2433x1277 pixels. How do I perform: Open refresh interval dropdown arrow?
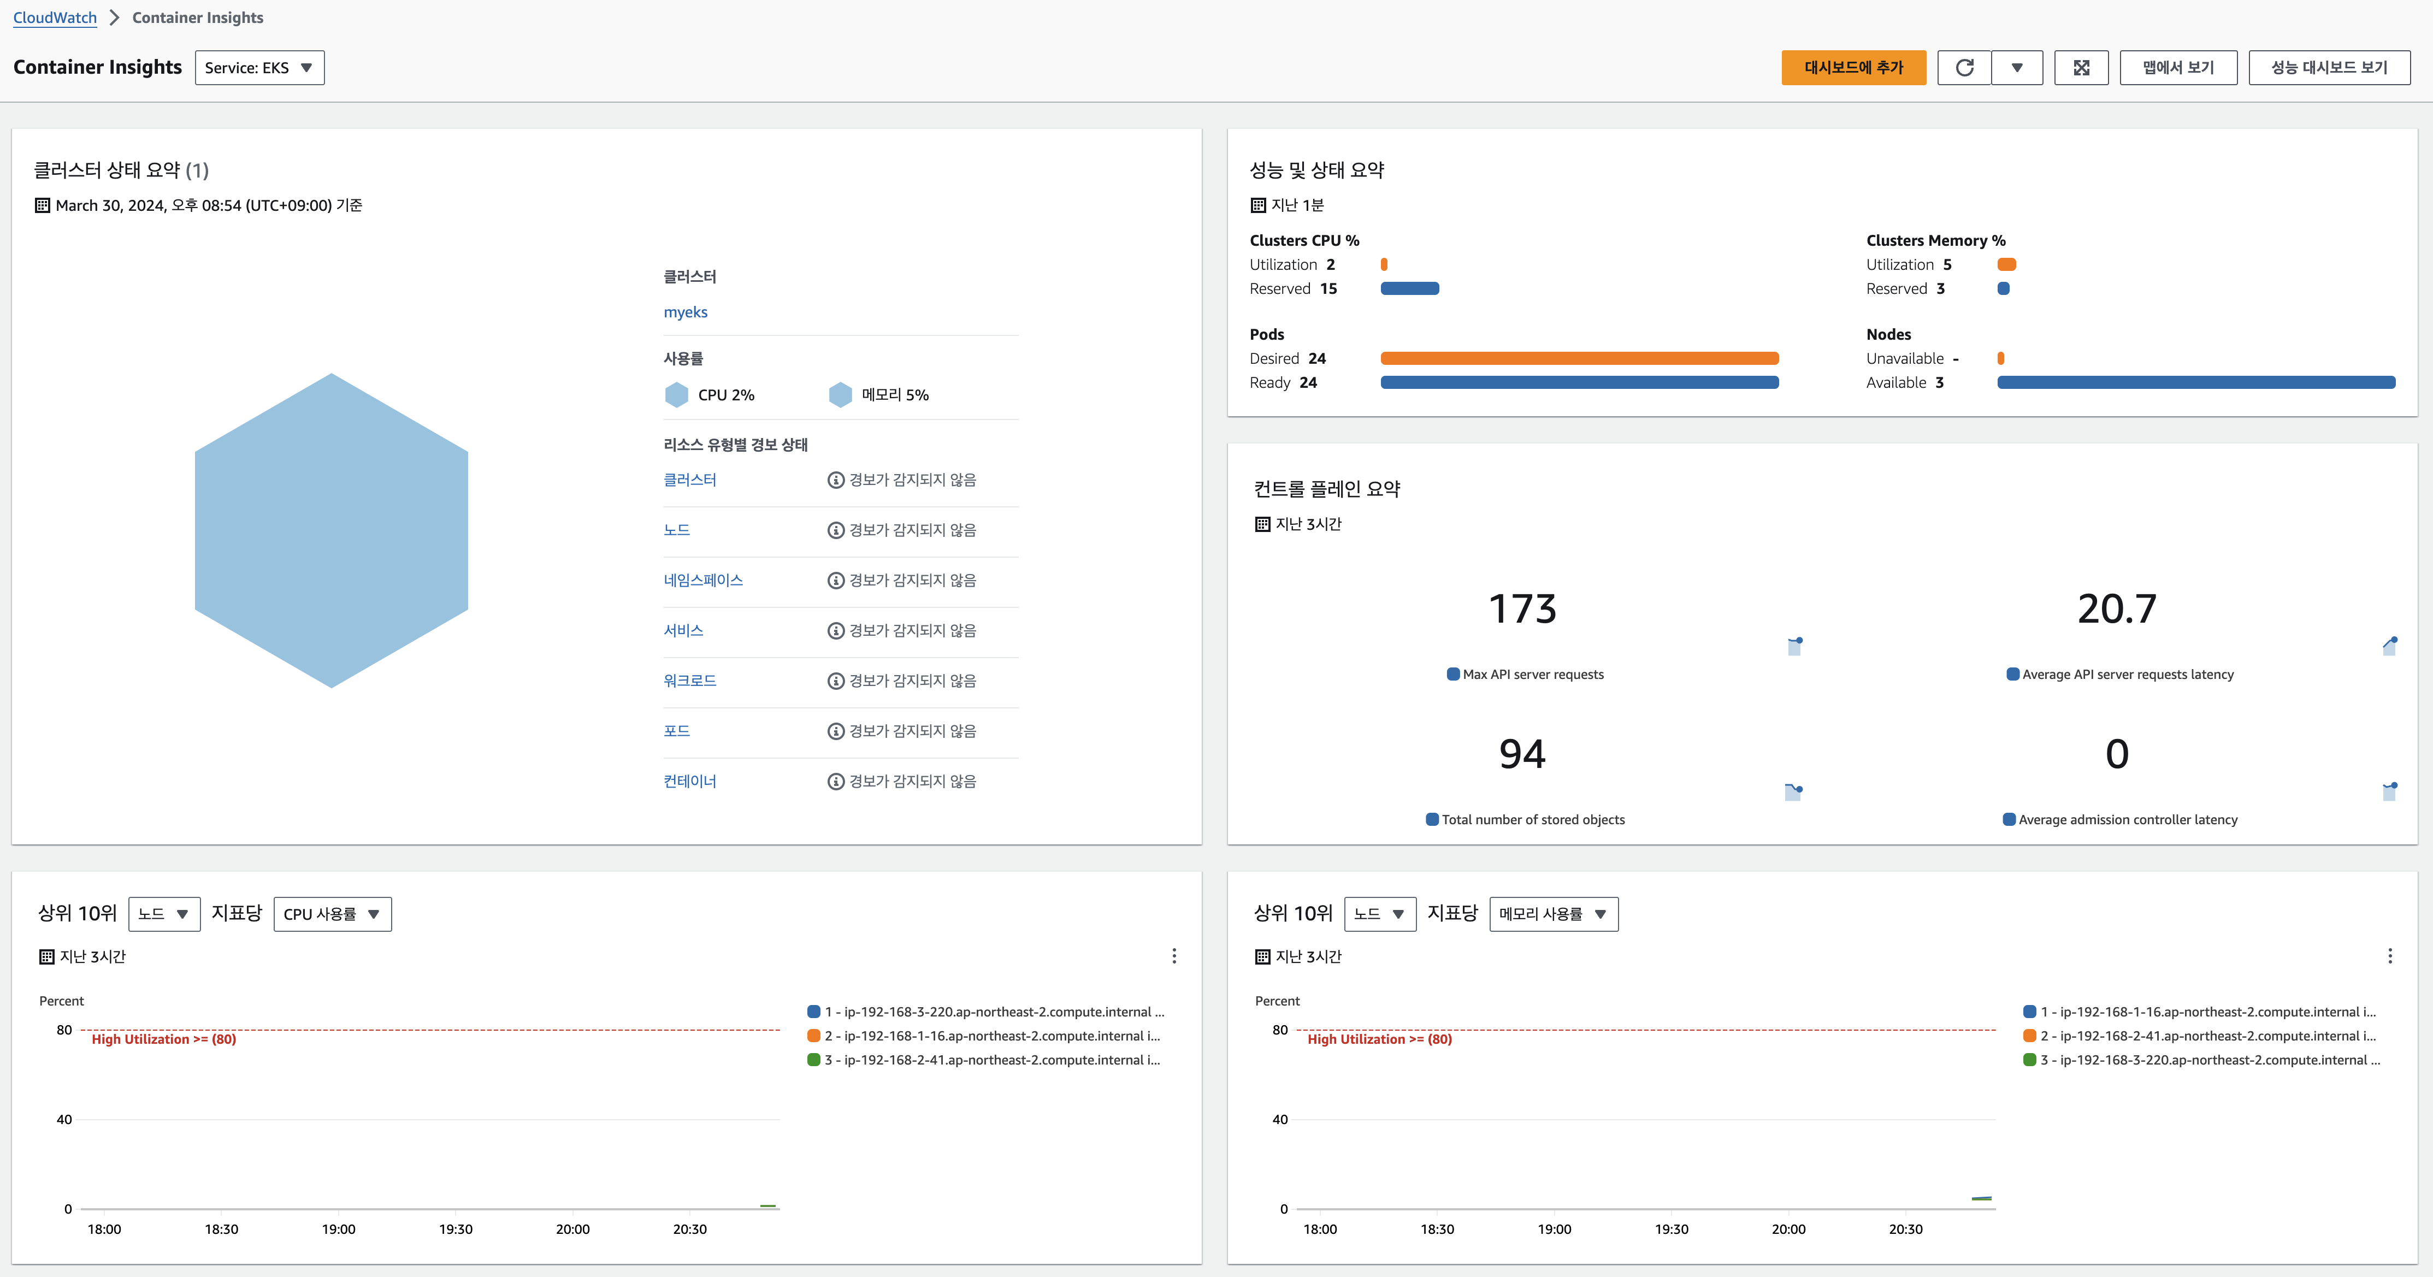tap(2016, 68)
